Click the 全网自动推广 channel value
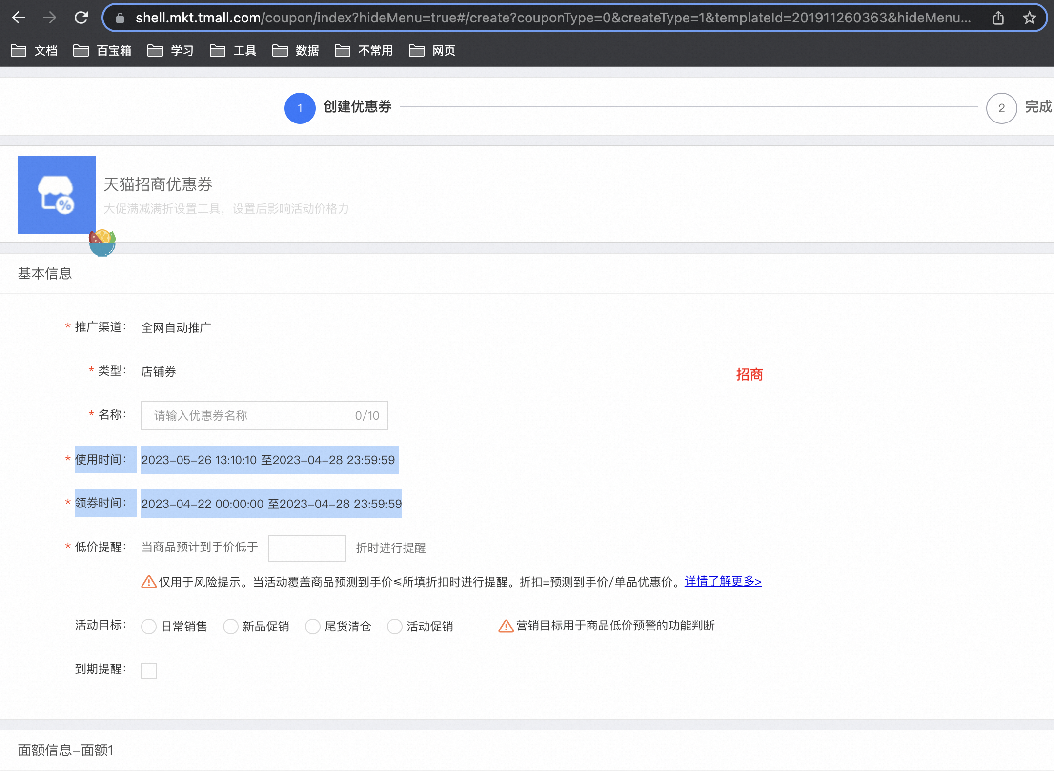The width and height of the screenshot is (1054, 771). click(x=176, y=327)
